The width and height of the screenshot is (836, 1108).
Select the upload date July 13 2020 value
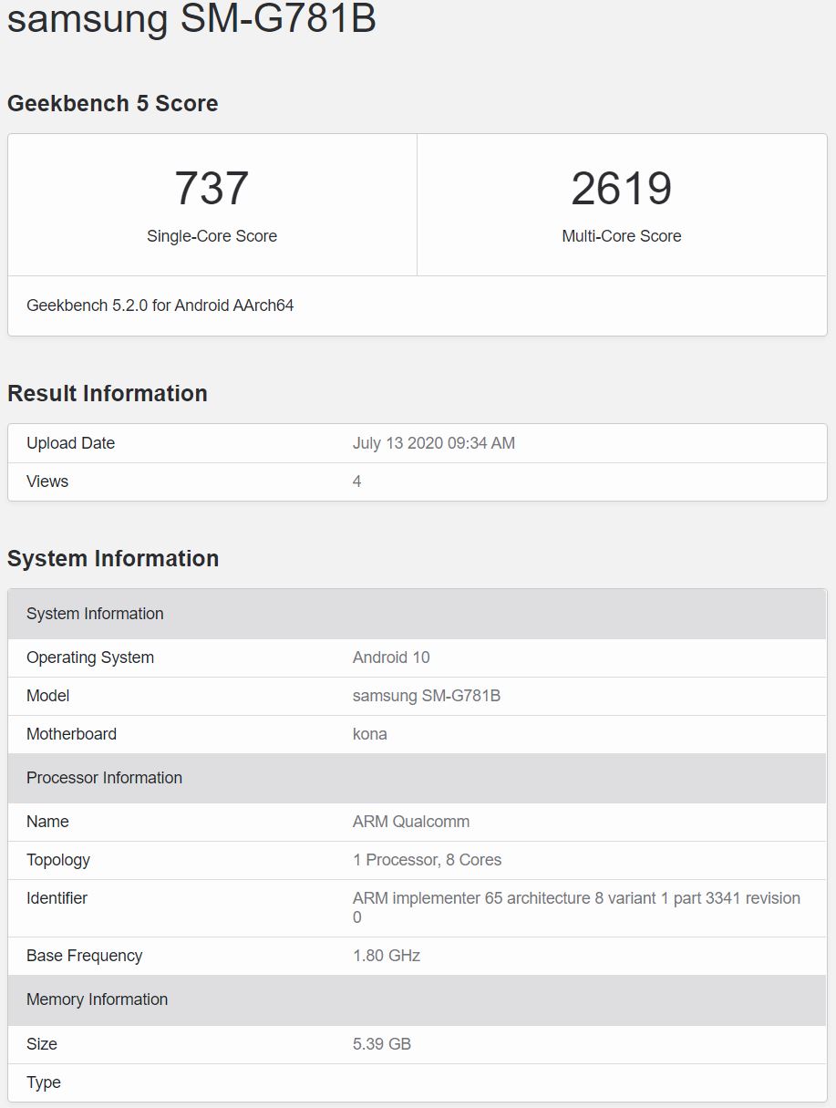coord(433,443)
